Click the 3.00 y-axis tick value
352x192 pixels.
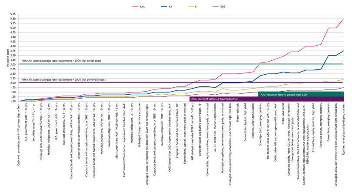[13, 65]
